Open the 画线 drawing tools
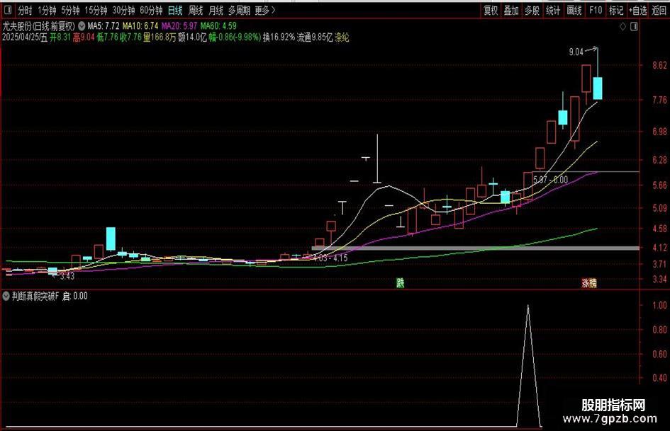The width and height of the screenshot is (670, 431). 574,10
